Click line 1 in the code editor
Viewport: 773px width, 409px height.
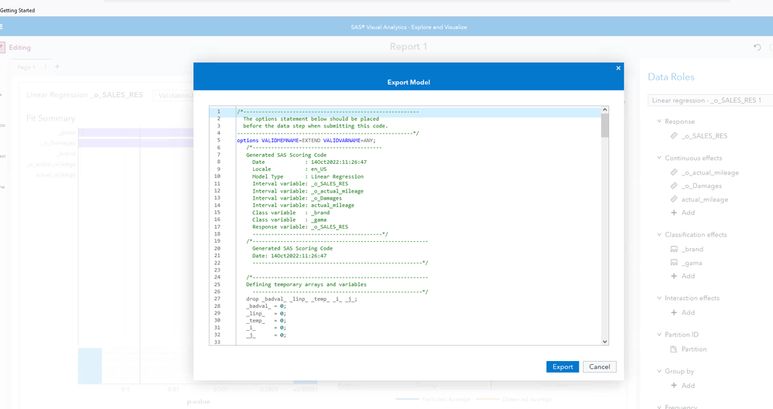(x=327, y=112)
